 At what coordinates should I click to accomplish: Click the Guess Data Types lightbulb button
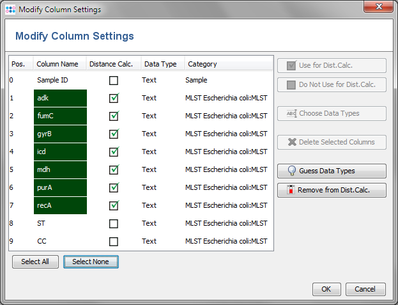(x=332, y=171)
